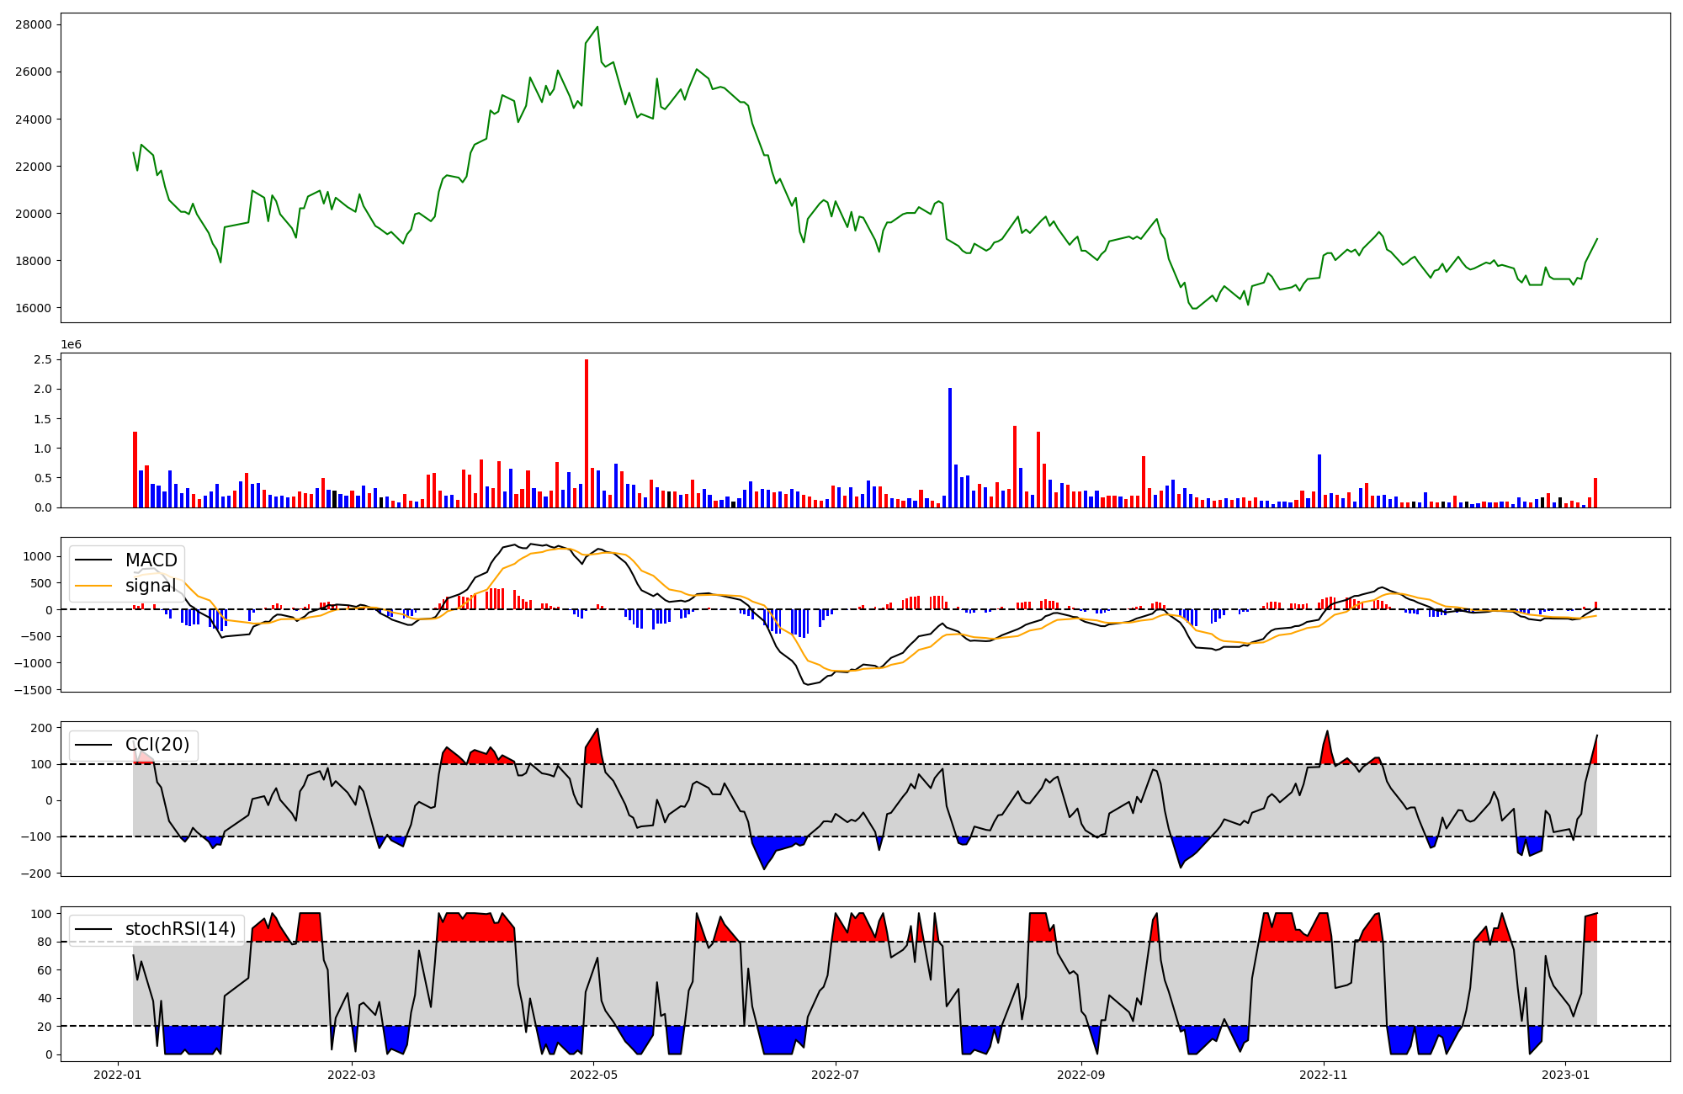Click the final red stochRSI region at right
Screen dimensions: 1683x1094
(1590, 927)
